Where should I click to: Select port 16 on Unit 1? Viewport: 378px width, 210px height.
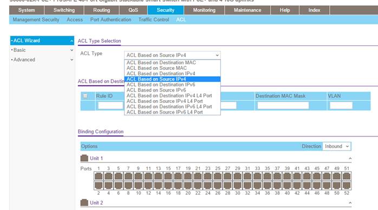tap(168, 186)
